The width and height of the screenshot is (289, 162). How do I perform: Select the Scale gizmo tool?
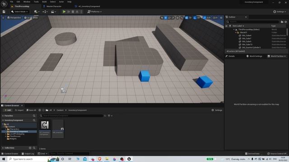(x=173, y=18)
